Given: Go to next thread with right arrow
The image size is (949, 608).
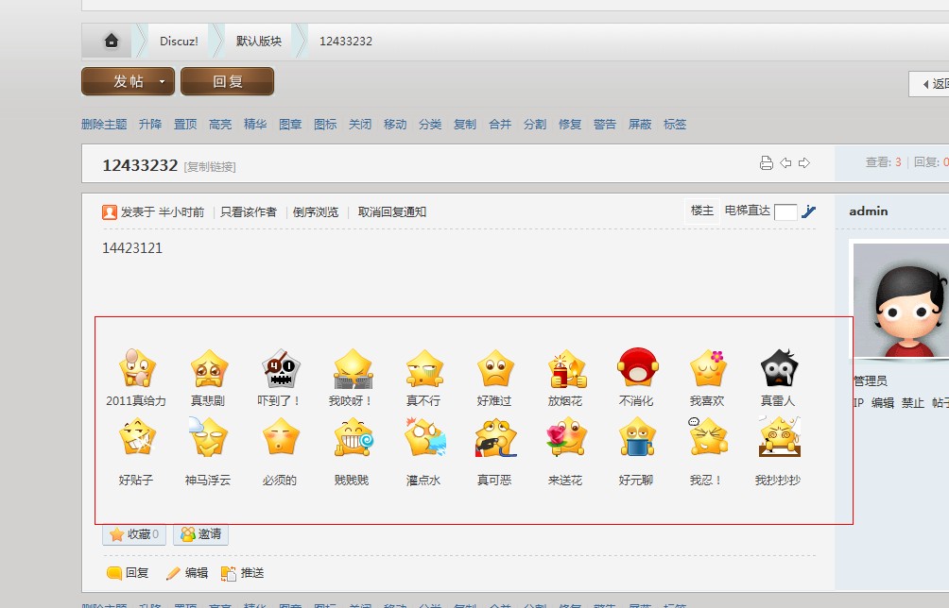Looking at the screenshot, I should pos(804,162).
